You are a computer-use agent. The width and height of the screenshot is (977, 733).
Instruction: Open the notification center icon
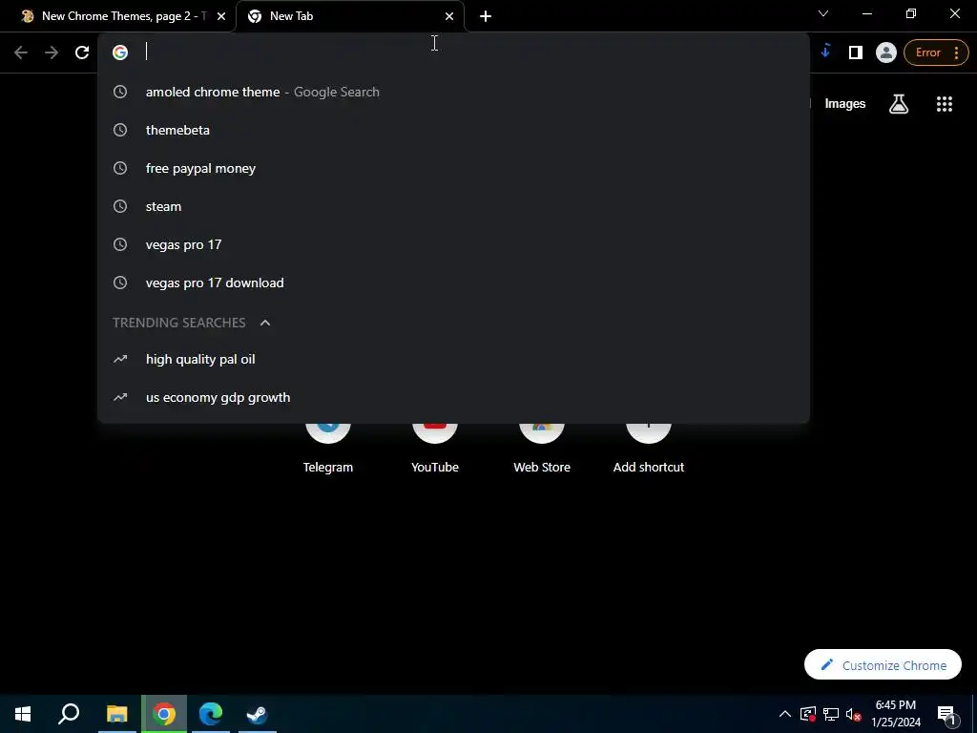pos(946,714)
